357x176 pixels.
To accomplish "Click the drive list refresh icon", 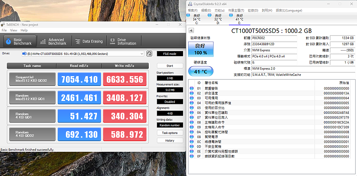I will 149,53.
